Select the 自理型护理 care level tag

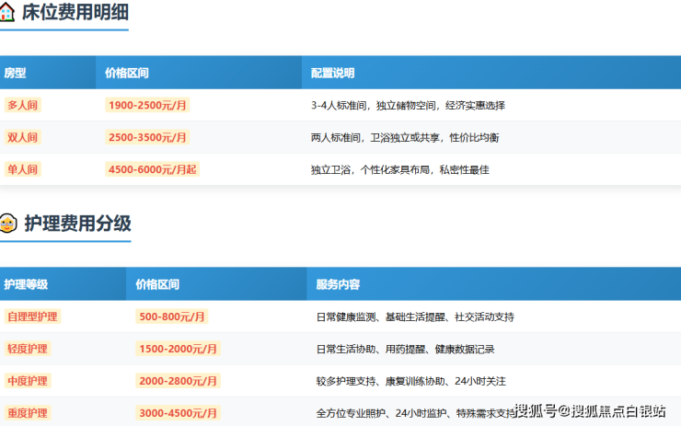pos(32,317)
